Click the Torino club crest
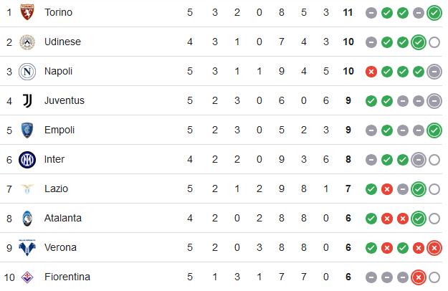448x291 pixels. click(27, 12)
